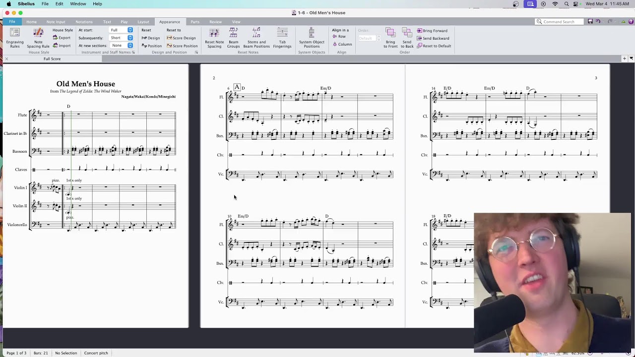Click the composer credit 'Nagata/Wakai/Kondo/Minegishi'
Image resolution: width=635 pixels, height=357 pixels.
pos(148,97)
